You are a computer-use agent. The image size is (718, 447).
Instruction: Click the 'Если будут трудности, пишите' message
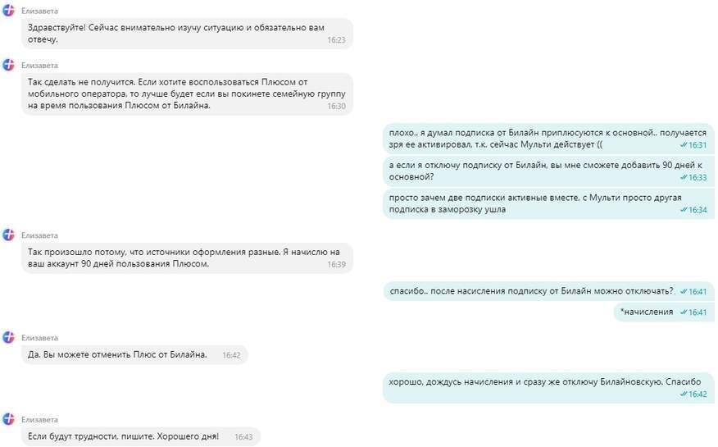(141, 436)
